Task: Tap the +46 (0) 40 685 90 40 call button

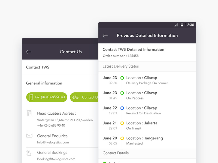Action: [46, 97]
